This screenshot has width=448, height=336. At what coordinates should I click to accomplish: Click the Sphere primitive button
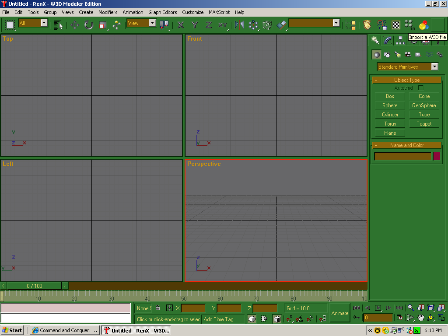tap(390, 105)
